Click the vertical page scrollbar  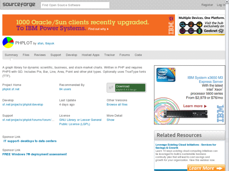pos(227,85)
